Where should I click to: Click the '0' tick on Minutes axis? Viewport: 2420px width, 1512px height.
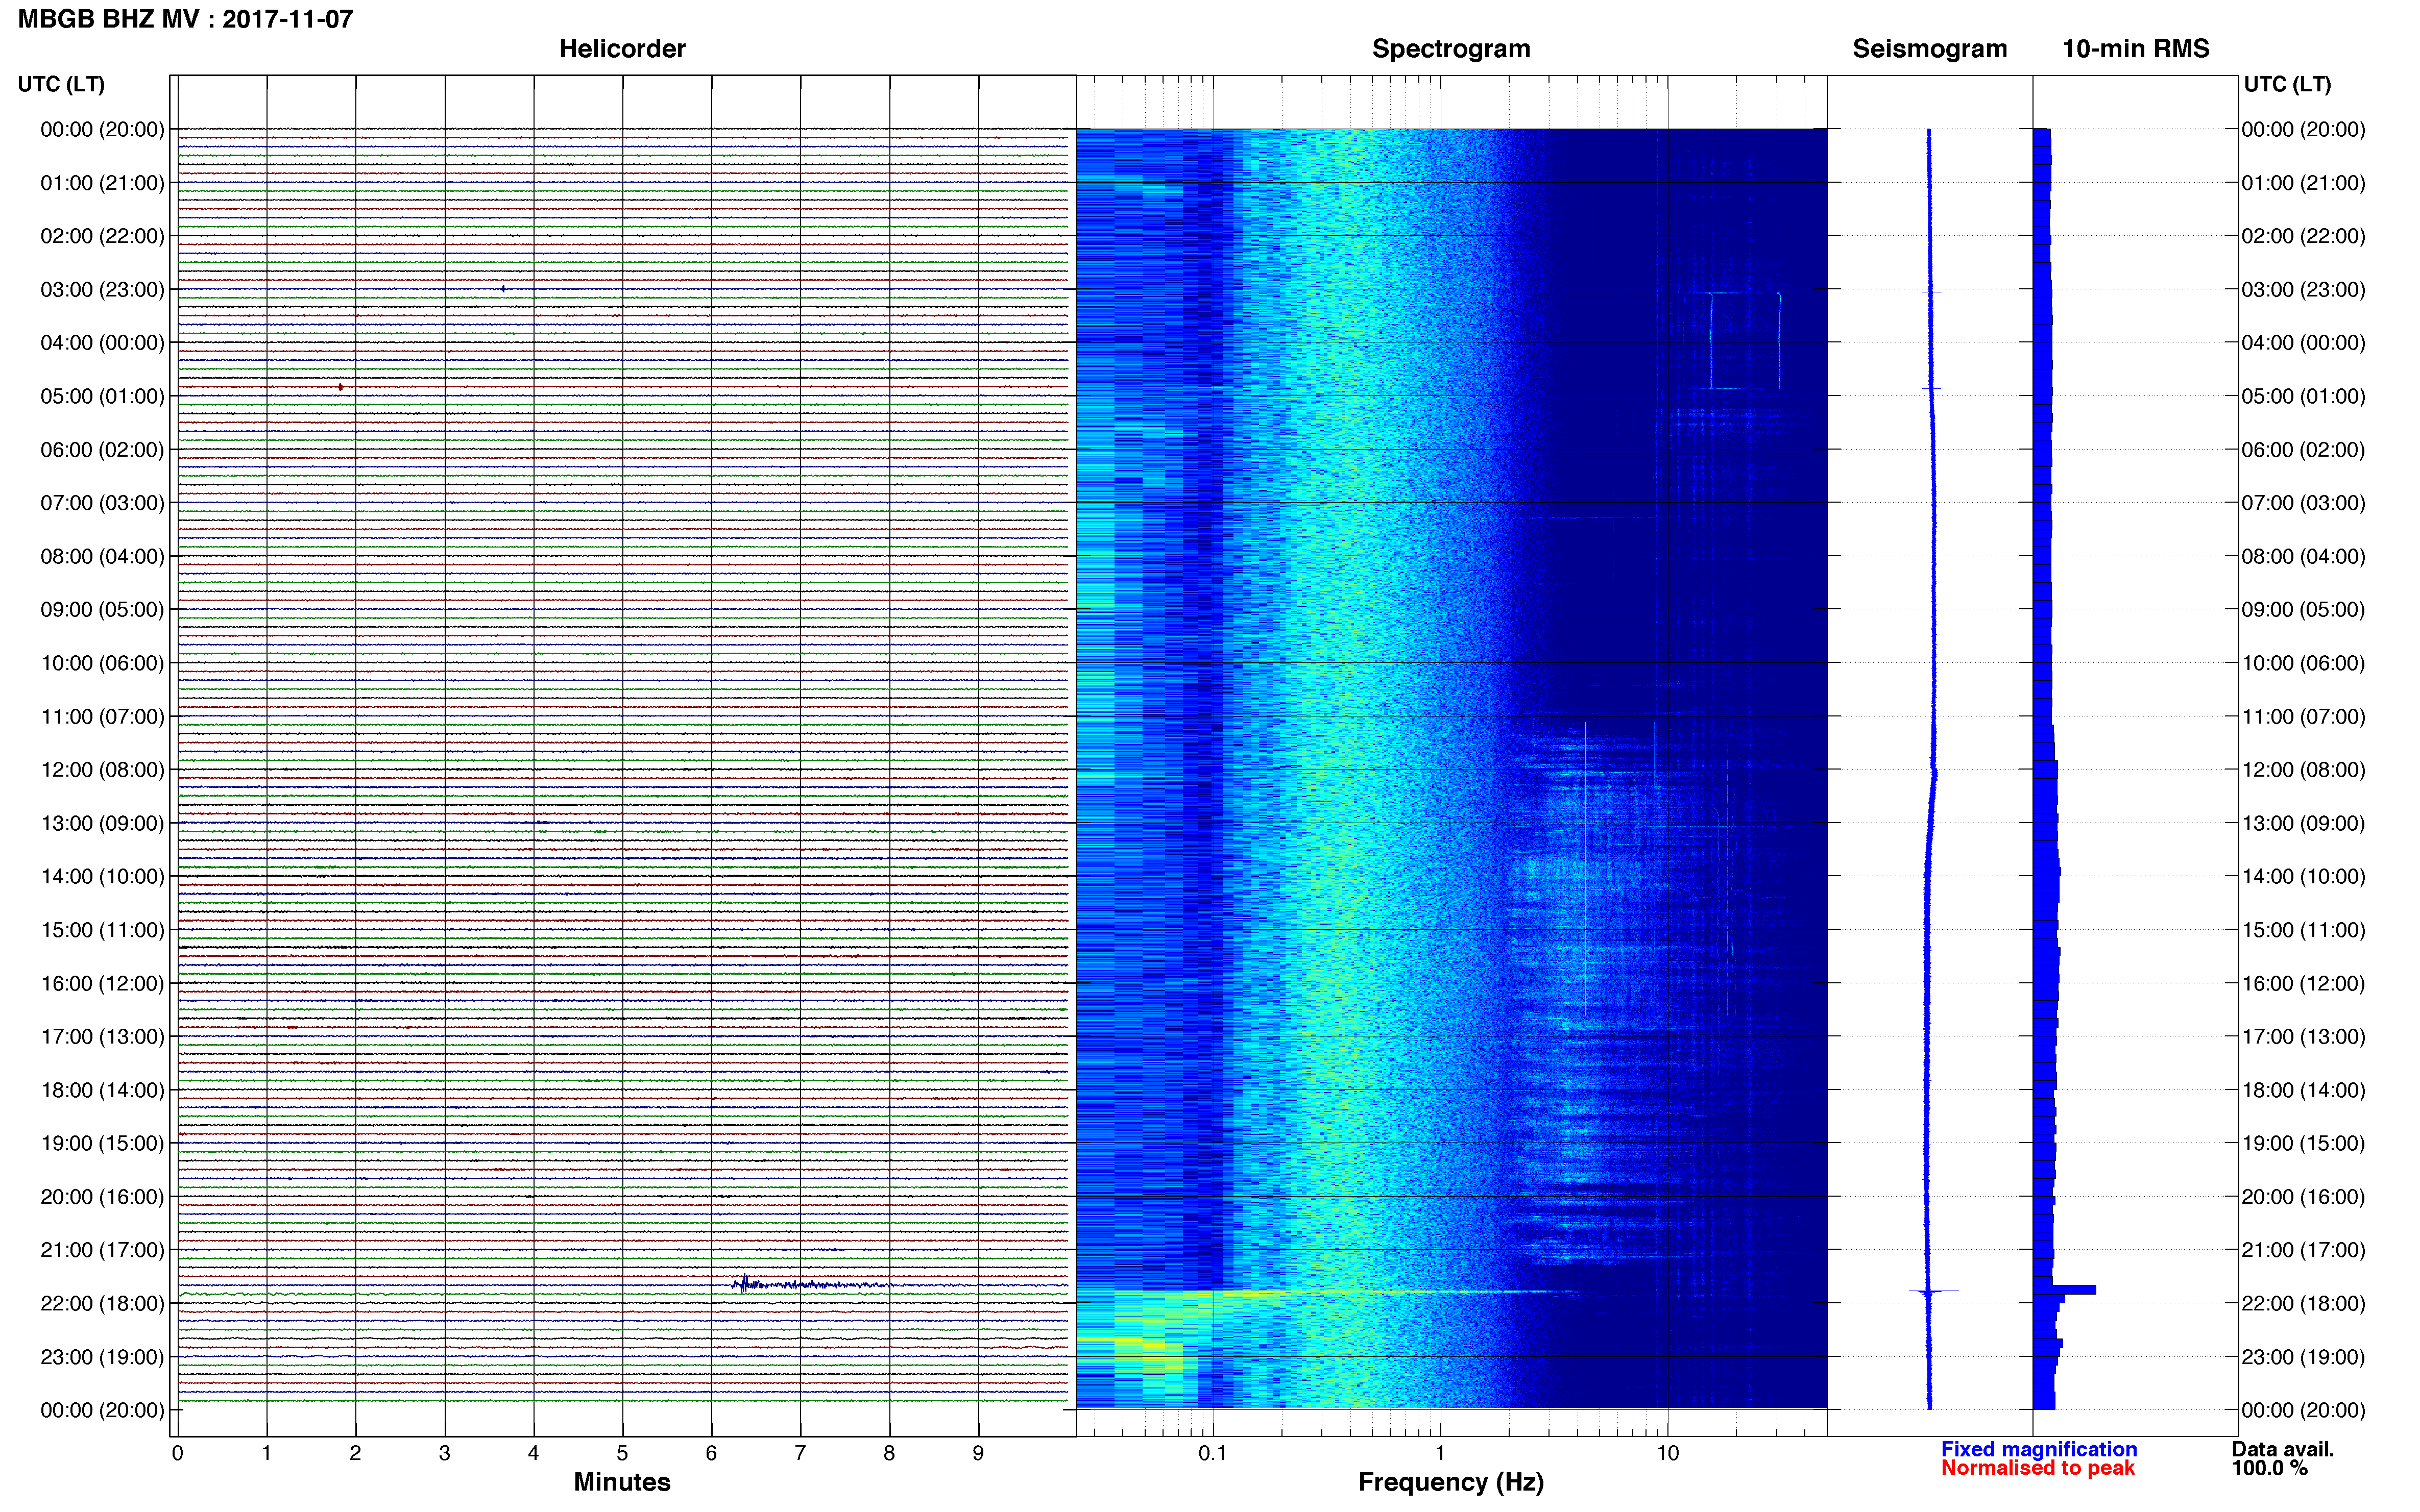point(177,1453)
